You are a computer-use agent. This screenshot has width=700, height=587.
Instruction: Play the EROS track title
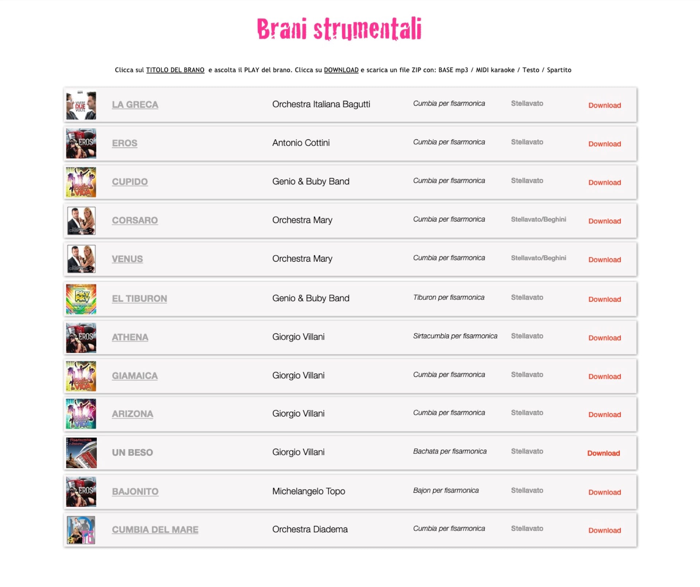click(x=125, y=143)
